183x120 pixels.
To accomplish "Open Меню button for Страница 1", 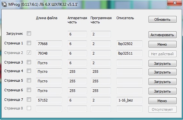I will point(163,44).
